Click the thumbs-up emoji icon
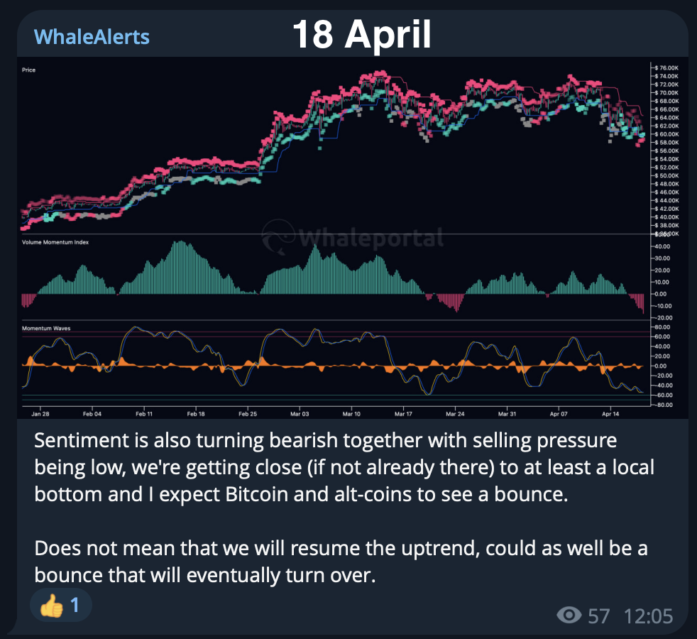 click(x=52, y=606)
